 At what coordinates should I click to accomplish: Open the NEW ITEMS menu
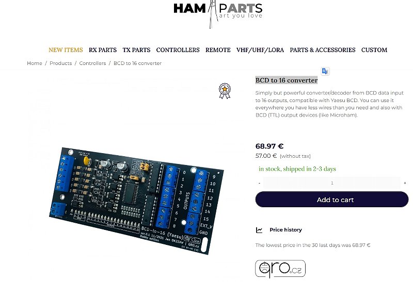(66, 50)
